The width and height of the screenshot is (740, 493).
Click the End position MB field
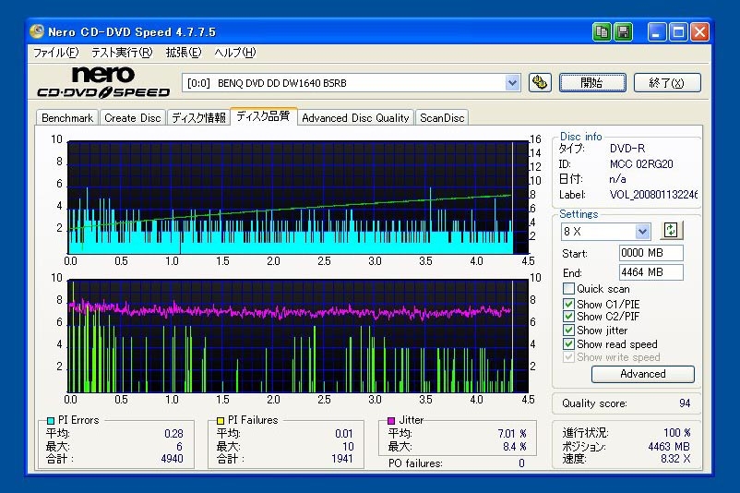(x=650, y=272)
